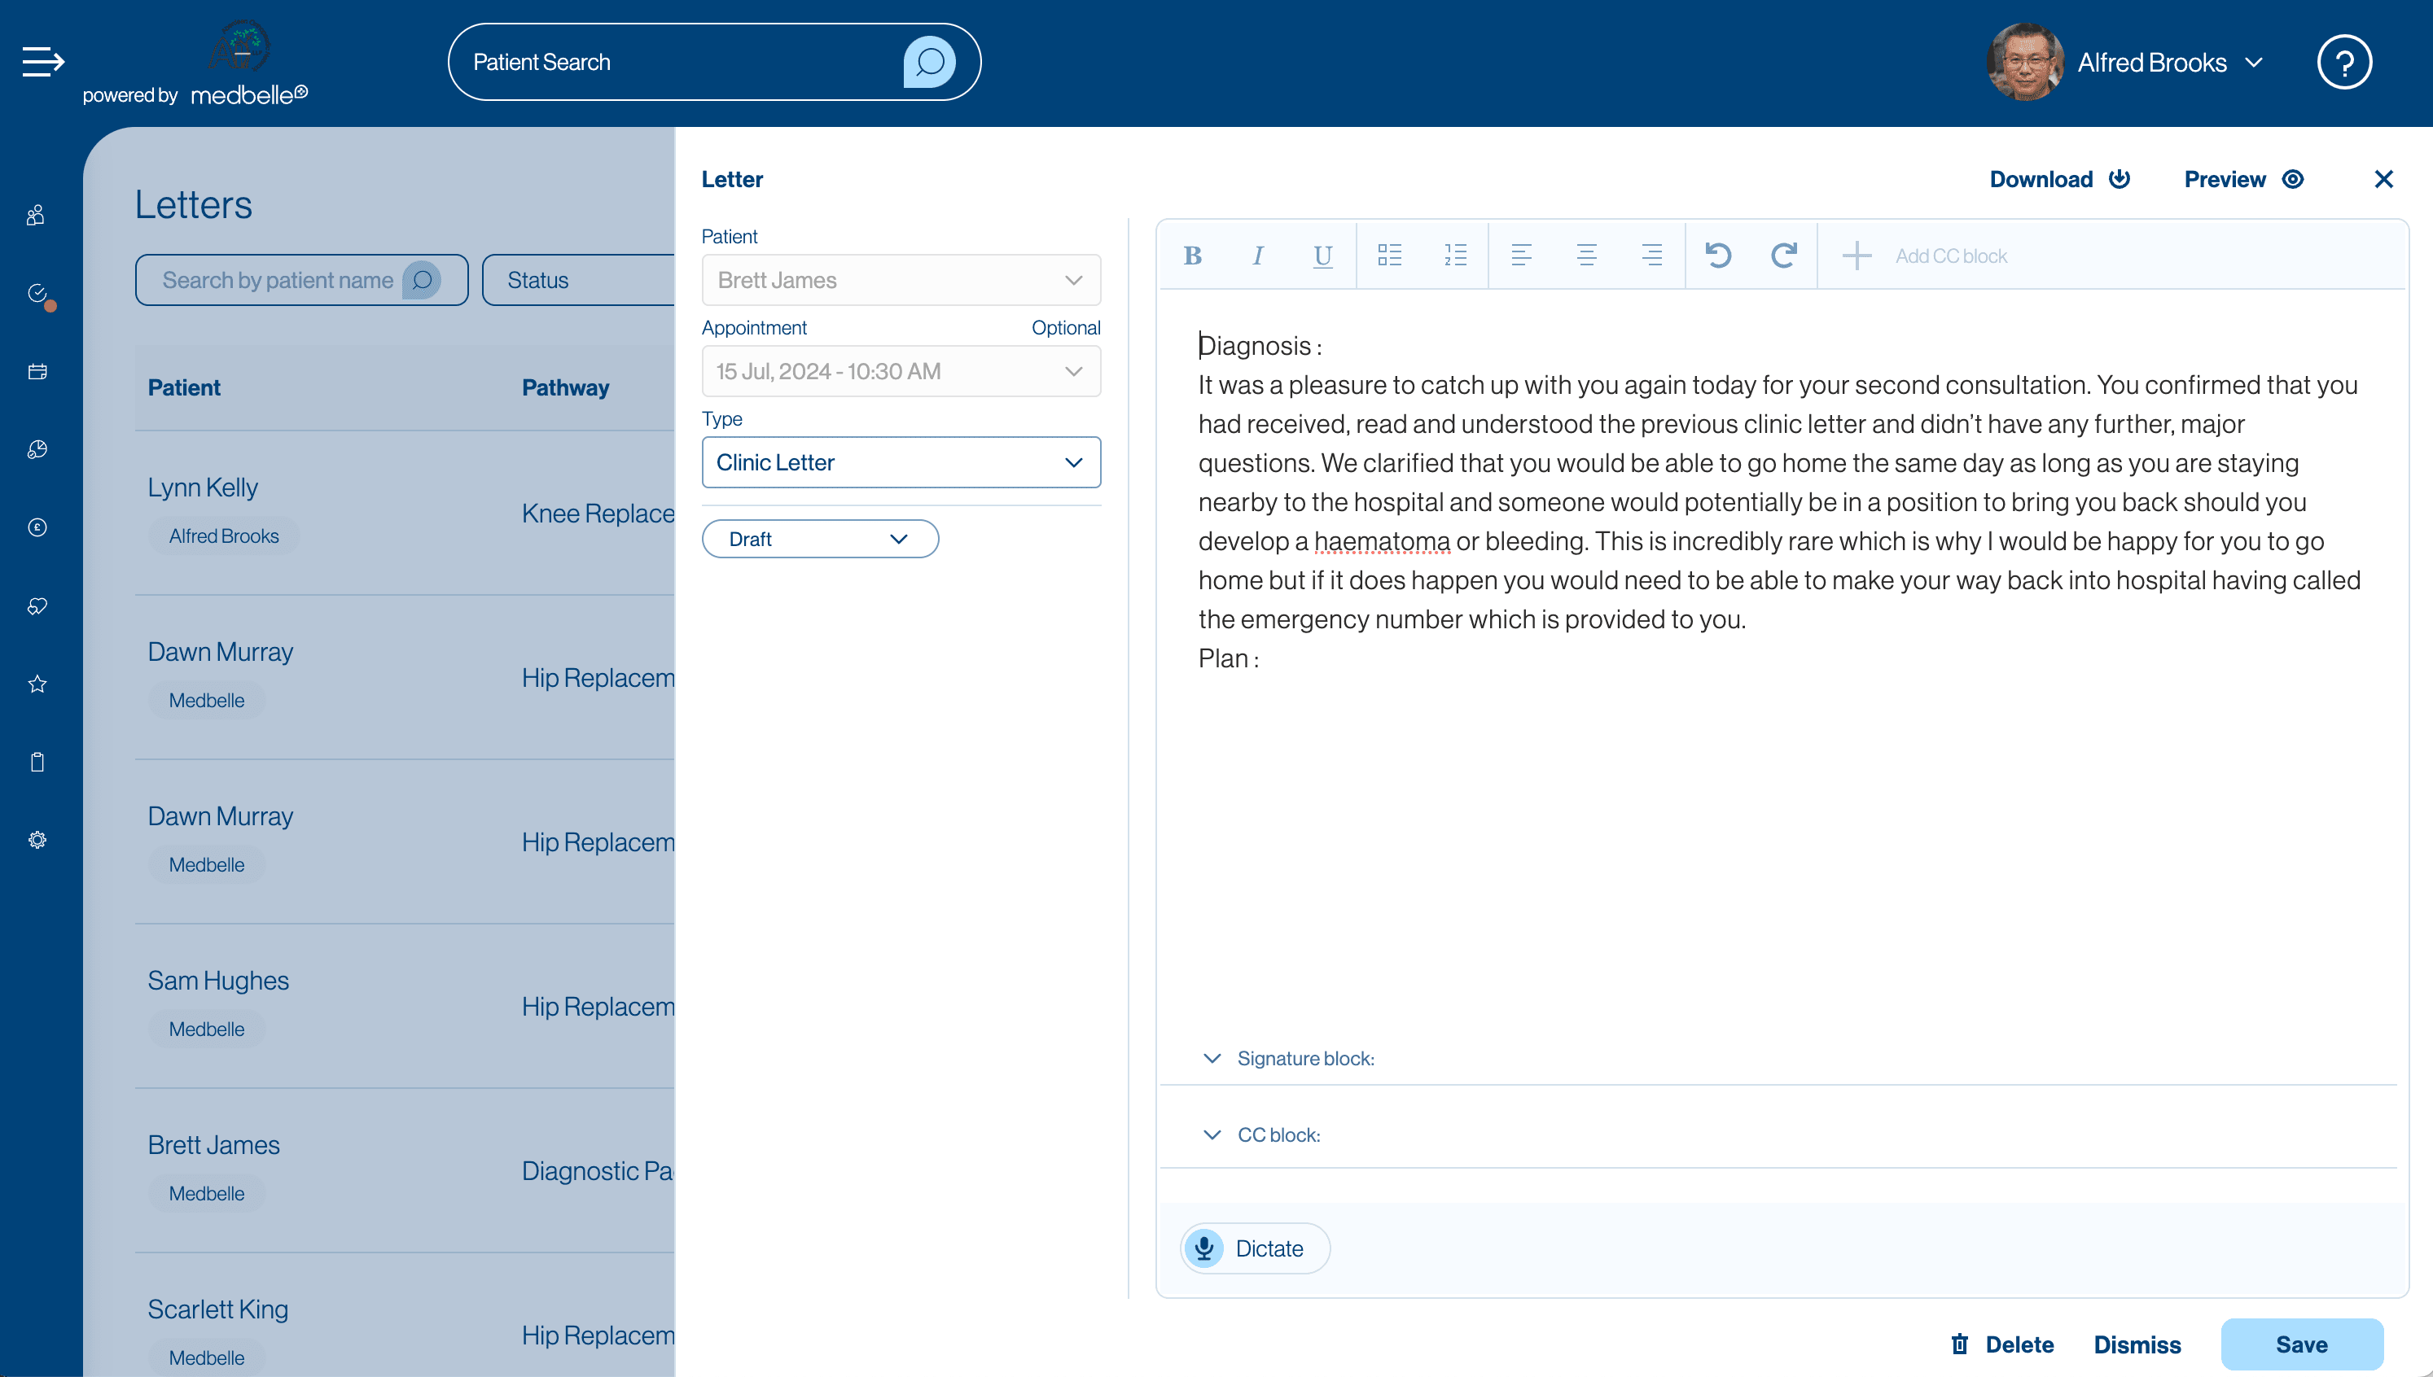2433x1377 pixels.
Task: Redo the last edit
Action: coord(1783,256)
